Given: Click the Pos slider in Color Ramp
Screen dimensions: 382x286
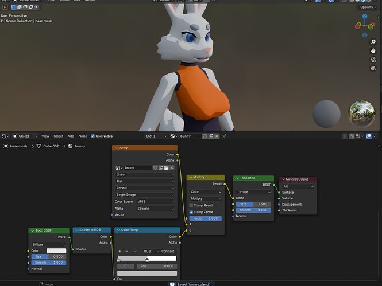Looking at the screenshot, I should coord(157,266).
